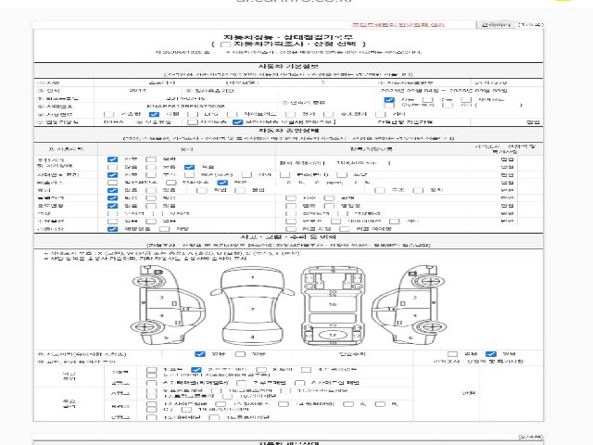Tick the price survey checkbox in the report title
This screenshot has height=445, width=593.
(x=226, y=44)
